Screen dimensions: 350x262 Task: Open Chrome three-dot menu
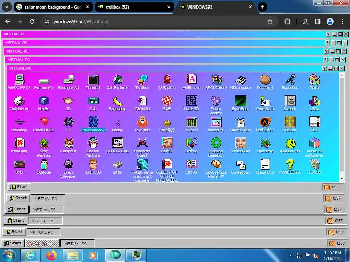pyautogui.click(x=342, y=21)
